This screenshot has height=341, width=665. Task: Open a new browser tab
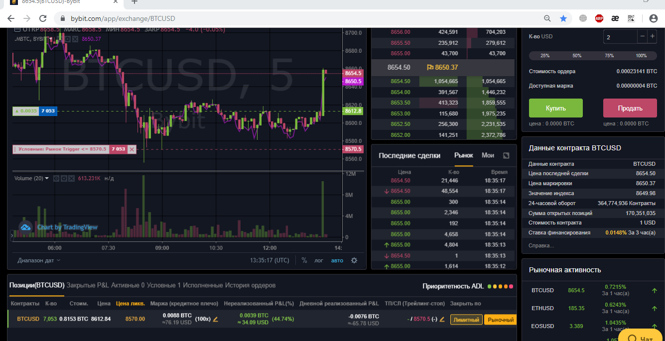point(134,2)
